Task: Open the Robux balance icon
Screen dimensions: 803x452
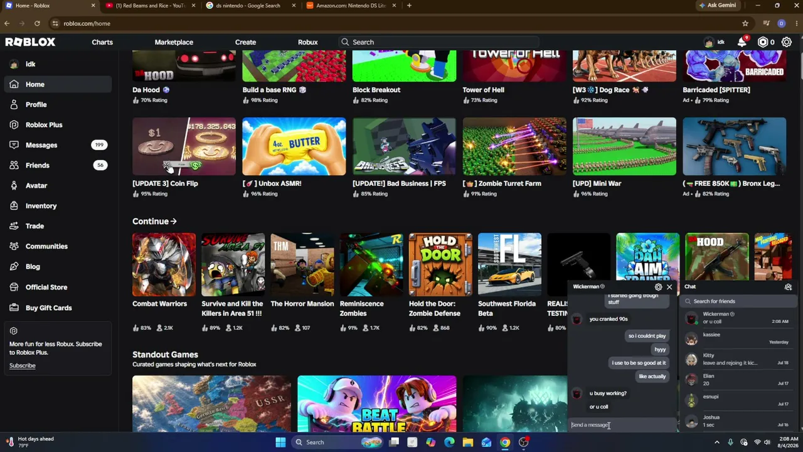Action: 763,42
